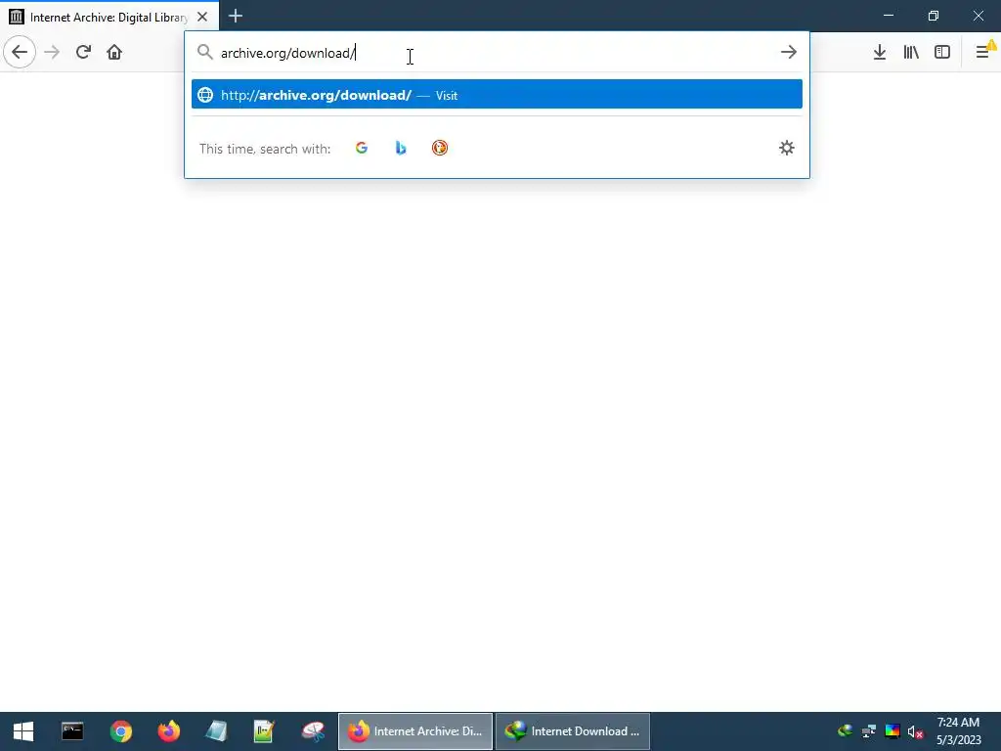Restore down the Firefox window

(934, 16)
